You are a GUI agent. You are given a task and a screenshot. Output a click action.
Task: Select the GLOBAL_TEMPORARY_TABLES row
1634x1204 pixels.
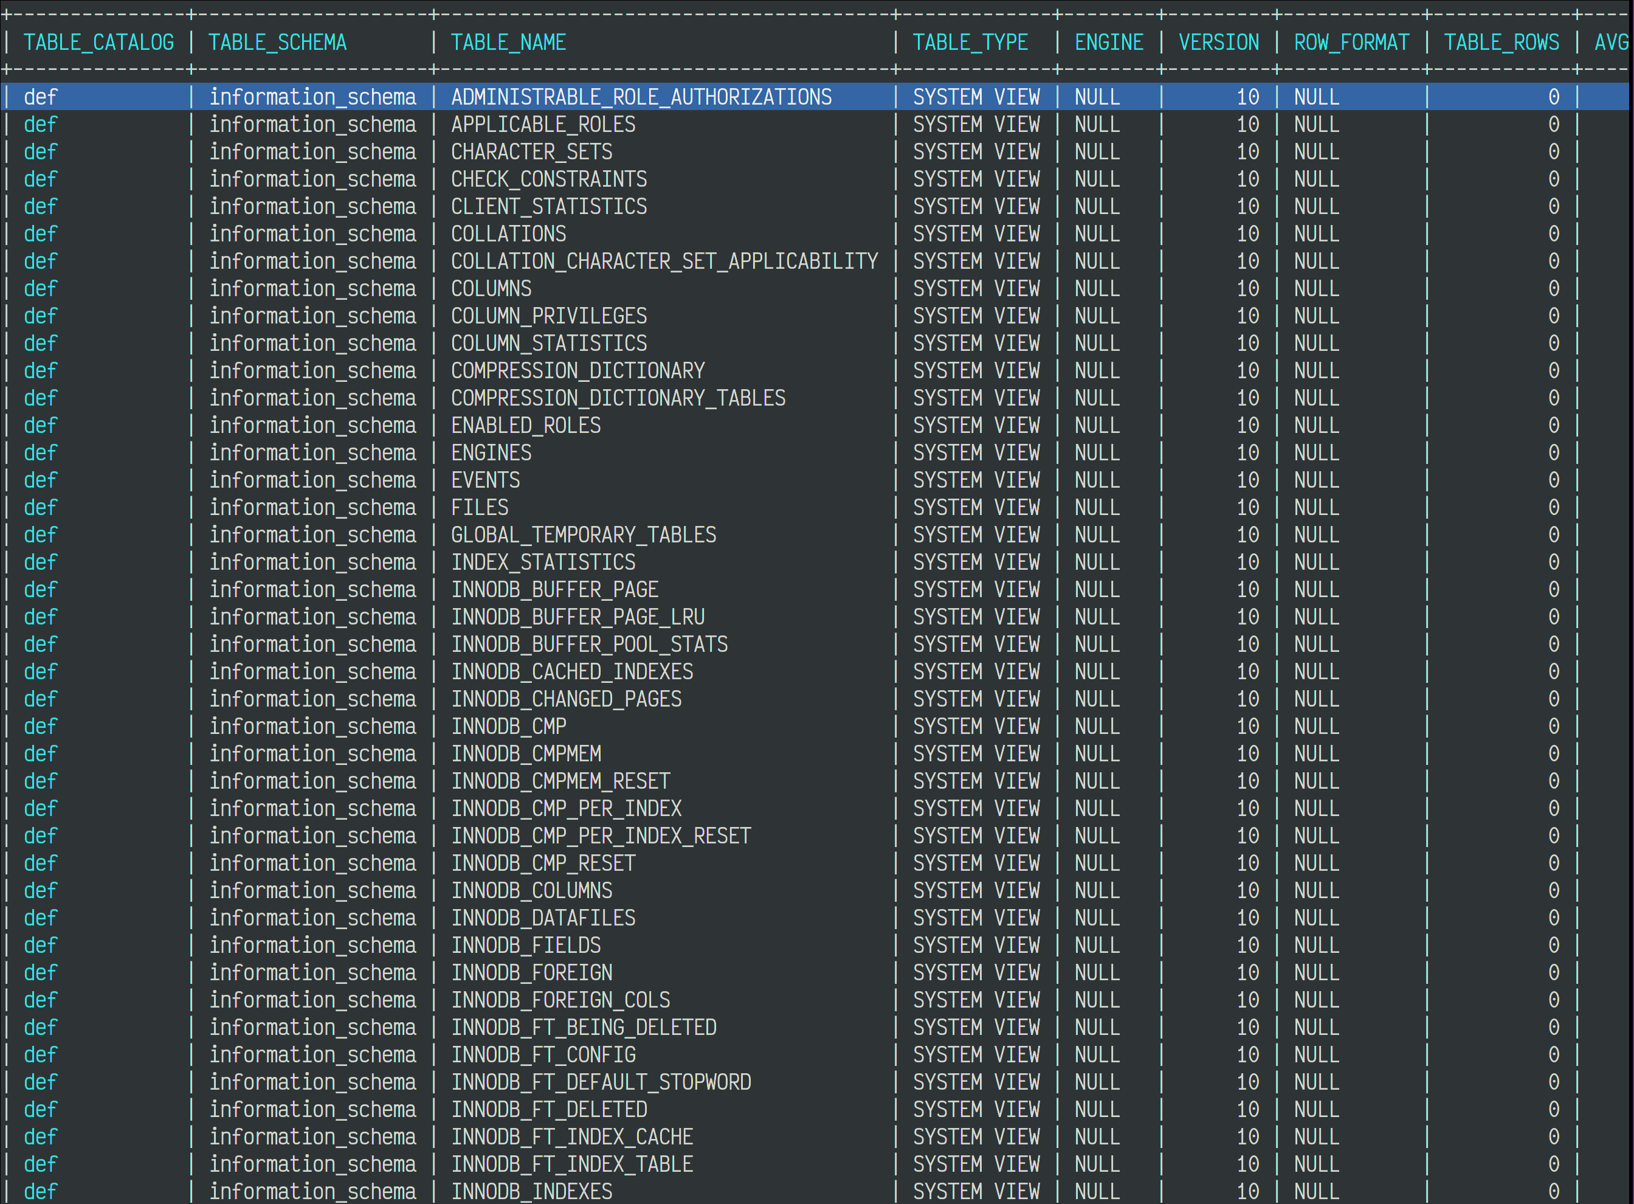point(584,535)
